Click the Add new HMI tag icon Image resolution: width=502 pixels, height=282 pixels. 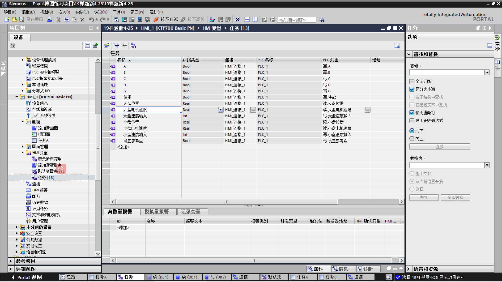point(107,46)
